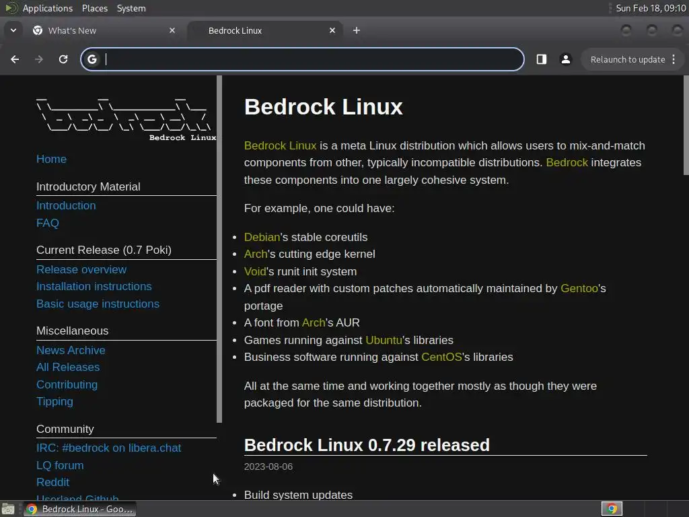Click the Current Release (0.7 Poki) heading

[x=104, y=250]
